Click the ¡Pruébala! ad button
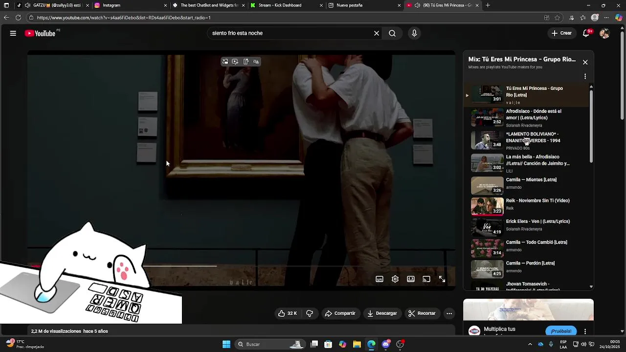 tap(561, 331)
